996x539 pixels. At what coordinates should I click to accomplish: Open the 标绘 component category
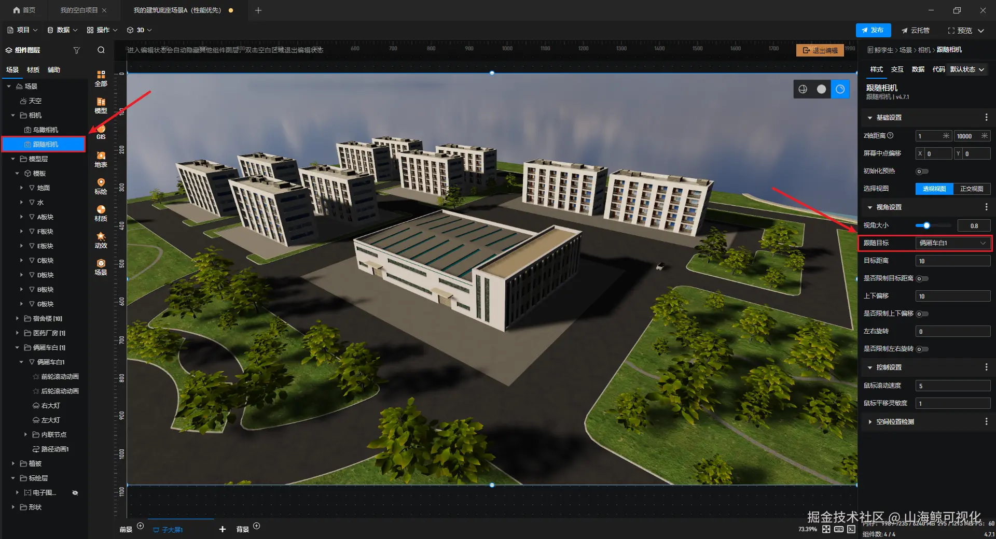[x=101, y=186]
